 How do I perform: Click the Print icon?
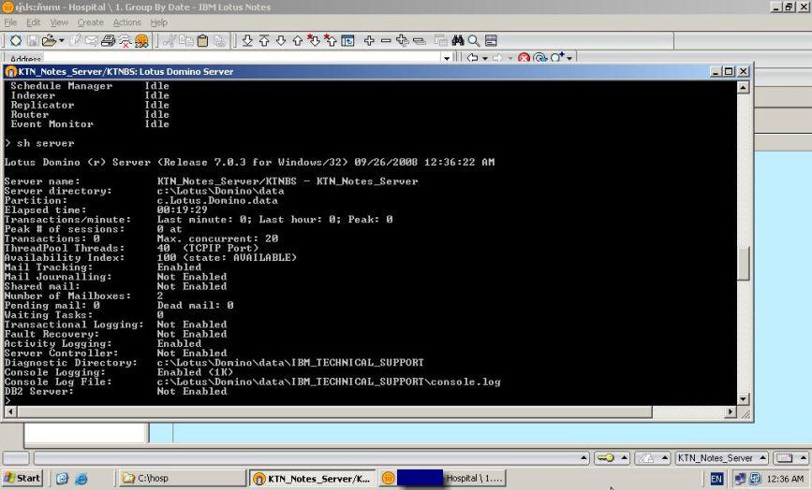(x=108, y=40)
